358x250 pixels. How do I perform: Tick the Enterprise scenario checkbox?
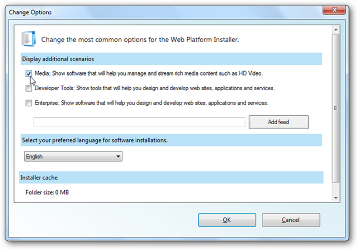[x=29, y=103]
